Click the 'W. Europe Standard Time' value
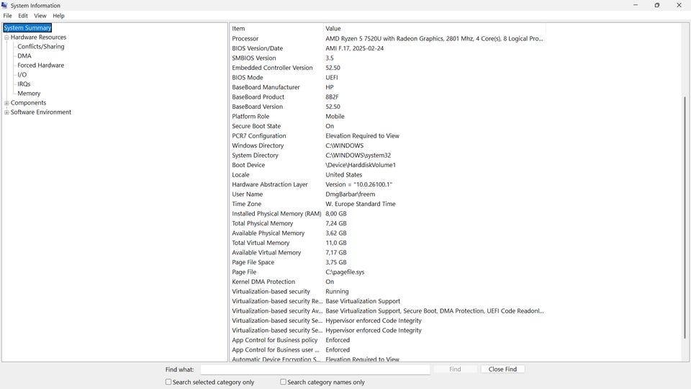The height and width of the screenshot is (389, 691). [x=361, y=204]
